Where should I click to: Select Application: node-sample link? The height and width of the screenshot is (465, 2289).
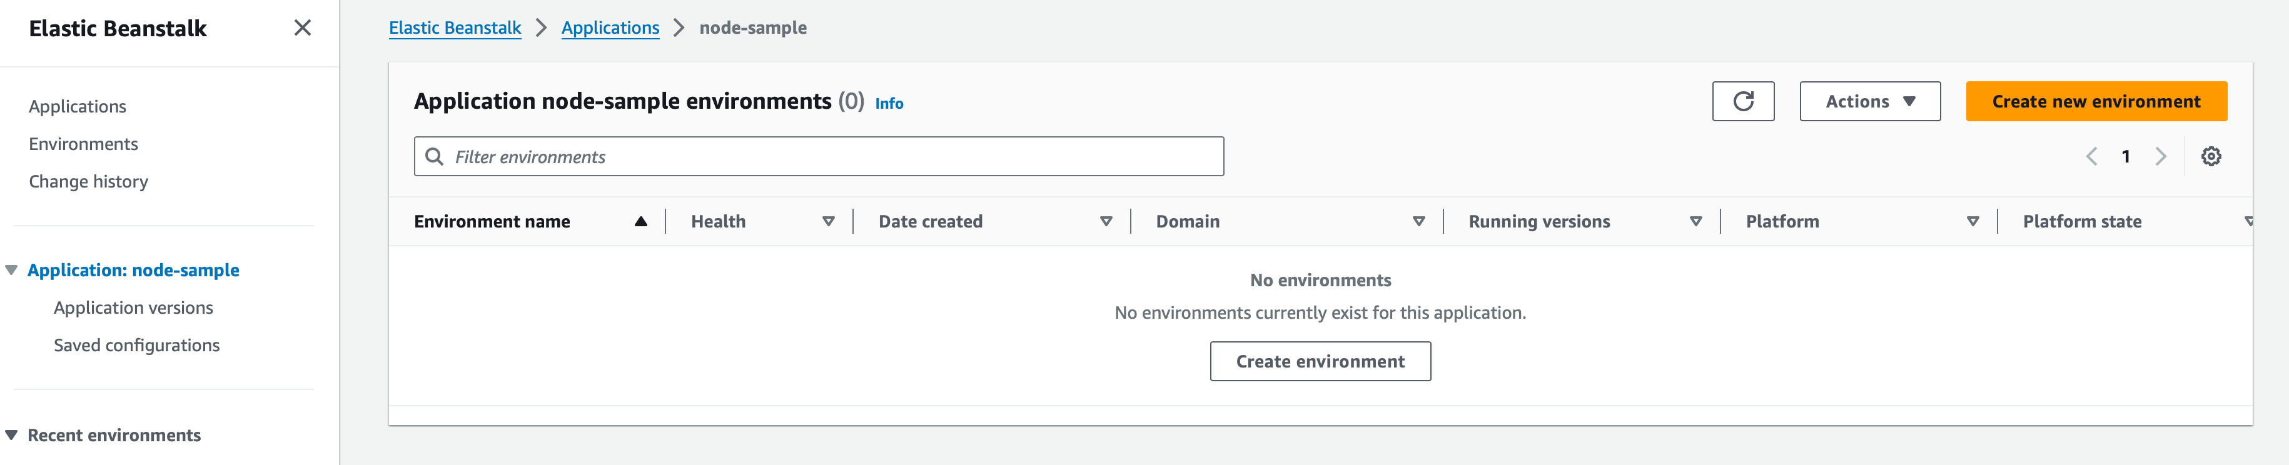(x=133, y=270)
